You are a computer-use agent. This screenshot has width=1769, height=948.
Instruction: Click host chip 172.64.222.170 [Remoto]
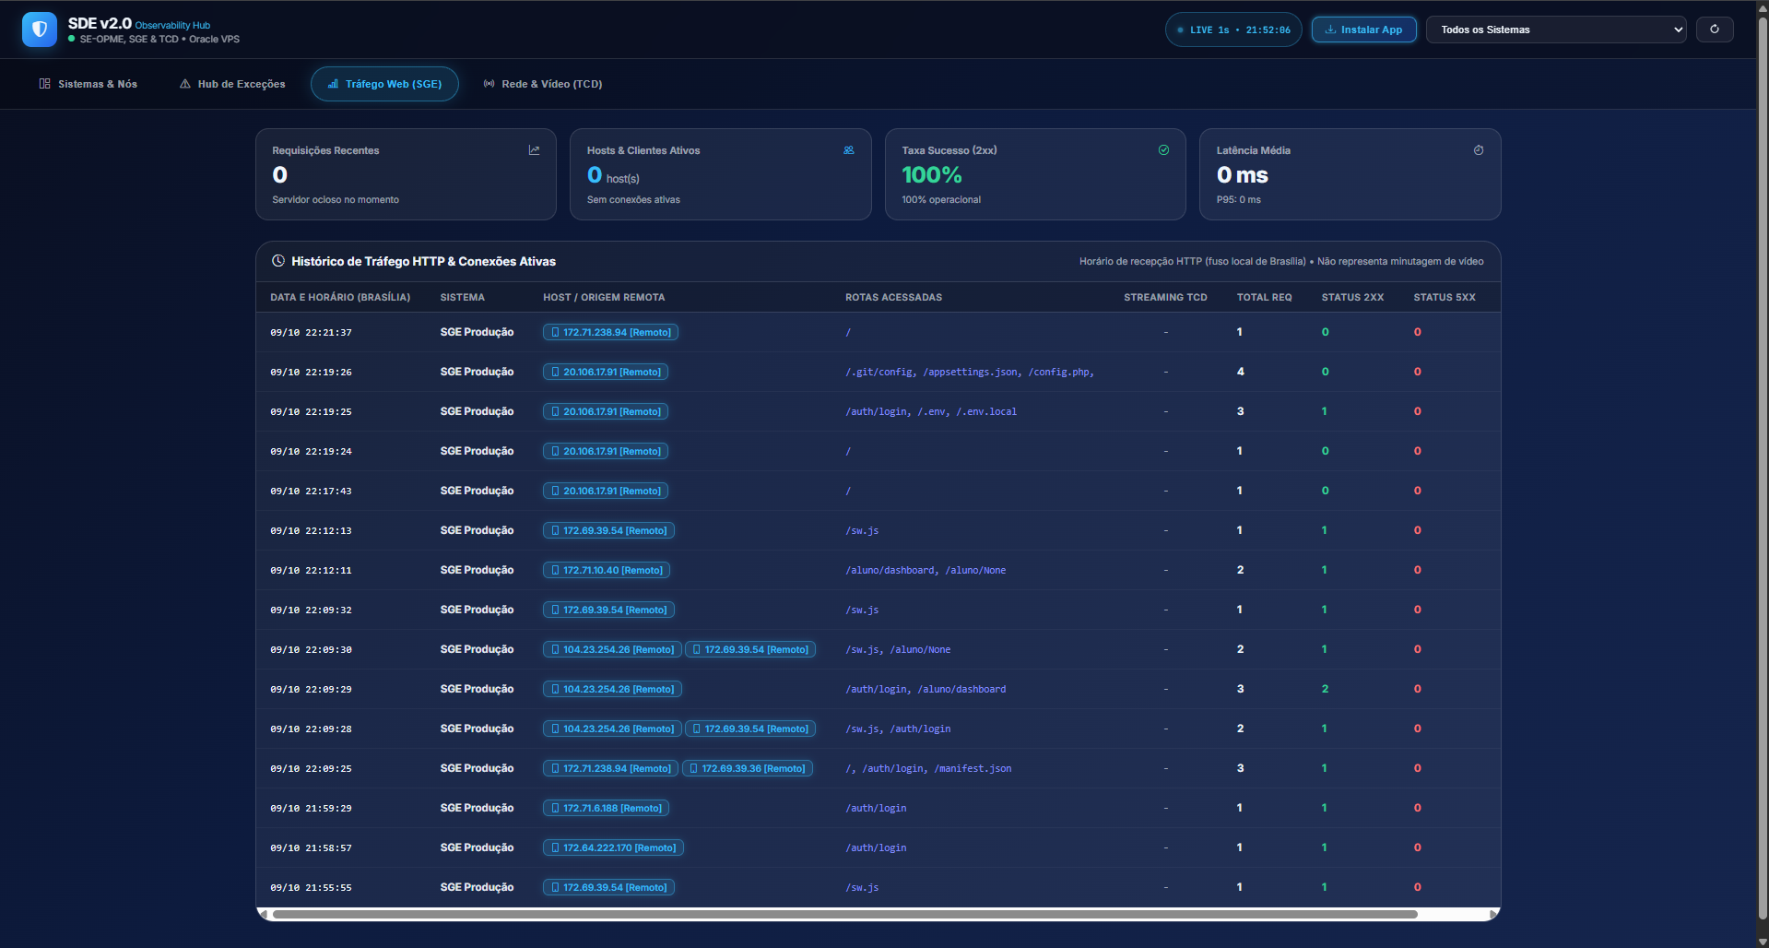click(613, 847)
